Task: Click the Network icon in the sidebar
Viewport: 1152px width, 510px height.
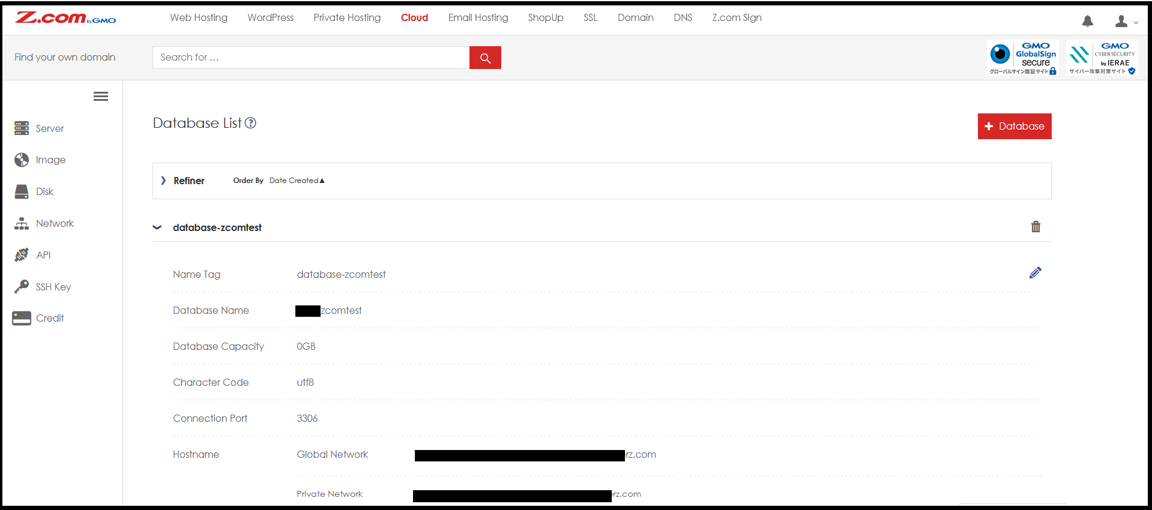Action: [22, 223]
